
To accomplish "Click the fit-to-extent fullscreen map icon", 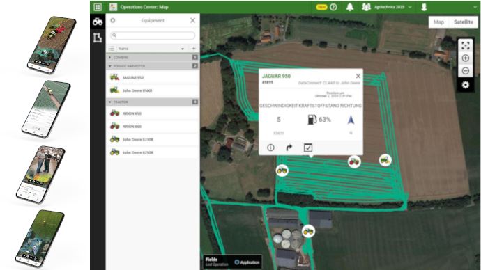I will 466,46.
